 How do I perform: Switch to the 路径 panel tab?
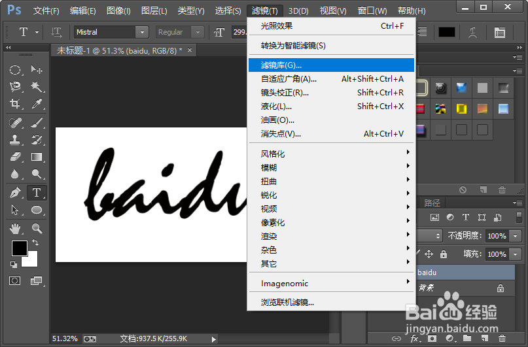pos(432,203)
